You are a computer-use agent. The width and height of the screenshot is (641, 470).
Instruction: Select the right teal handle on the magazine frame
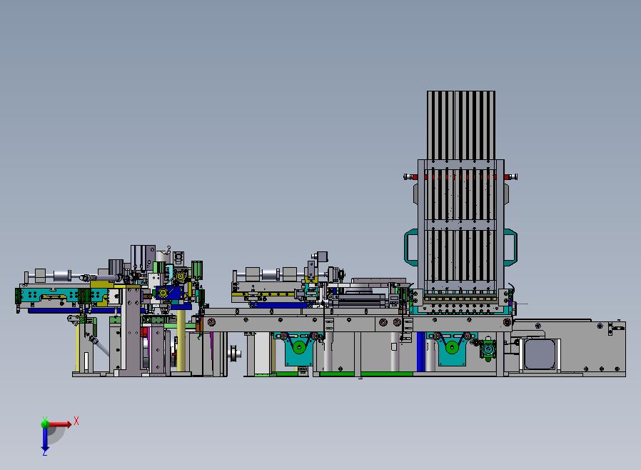pyautogui.click(x=510, y=248)
